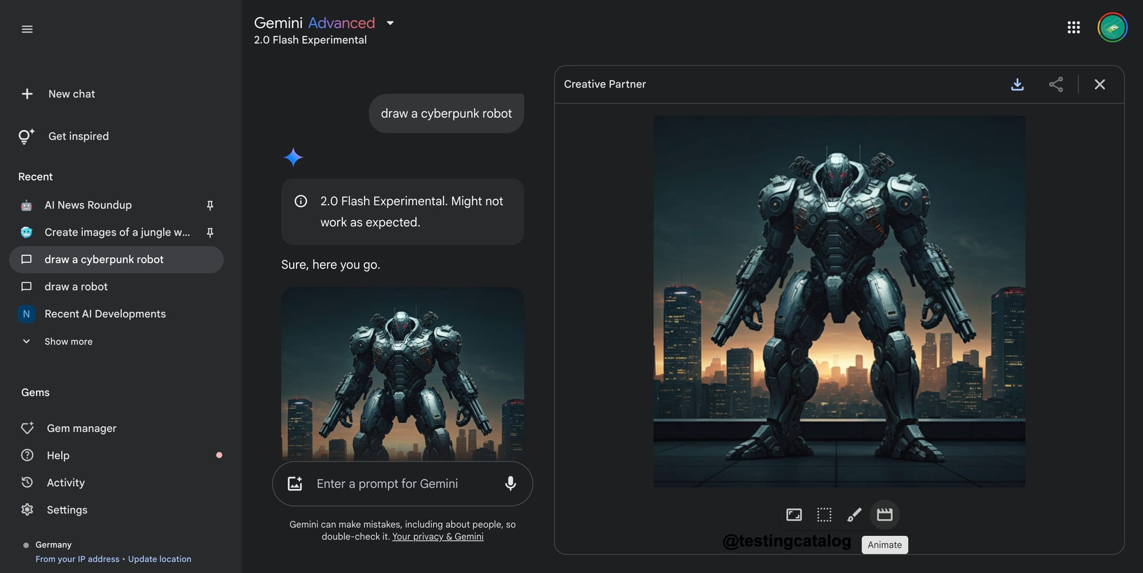Click the upload image icon in prompt bar
Viewport: 1143px width, 573px height.
pos(295,484)
